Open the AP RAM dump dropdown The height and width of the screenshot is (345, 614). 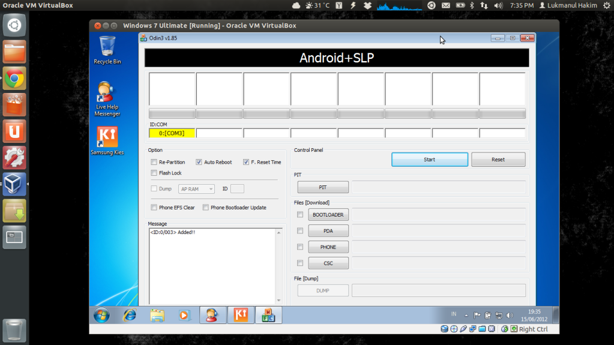click(x=197, y=189)
